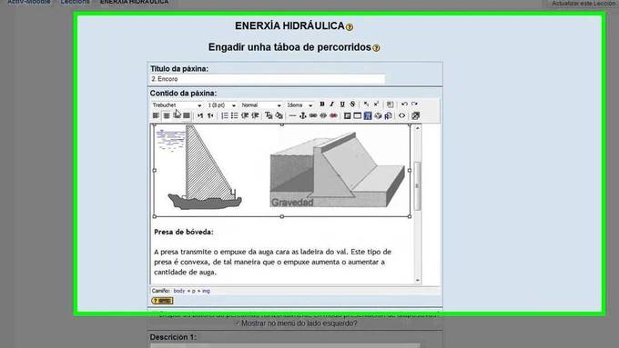The width and height of the screenshot is (619, 348).
Task: Click the help icon beside ENERXÍA HIDRÁULICA
Action: [350, 27]
